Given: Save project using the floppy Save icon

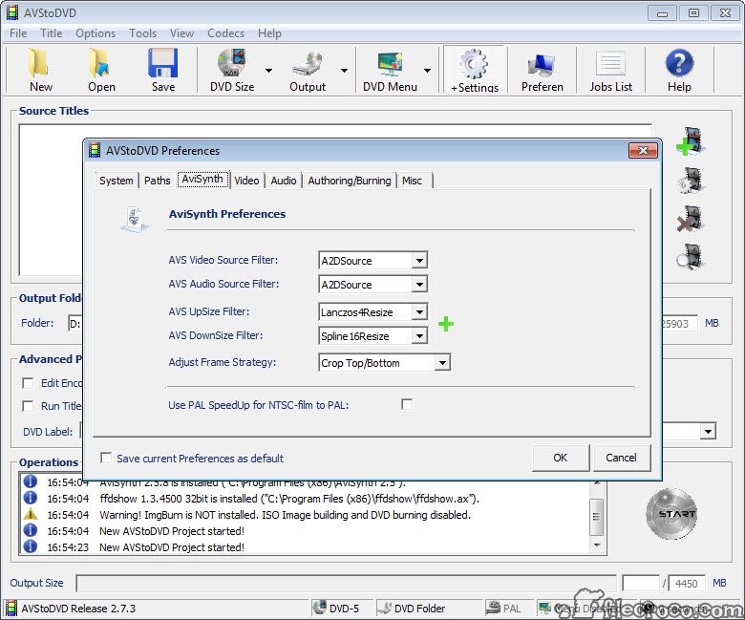Looking at the screenshot, I should click(162, 63).
